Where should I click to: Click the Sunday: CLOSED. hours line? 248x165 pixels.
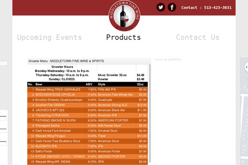62,79
